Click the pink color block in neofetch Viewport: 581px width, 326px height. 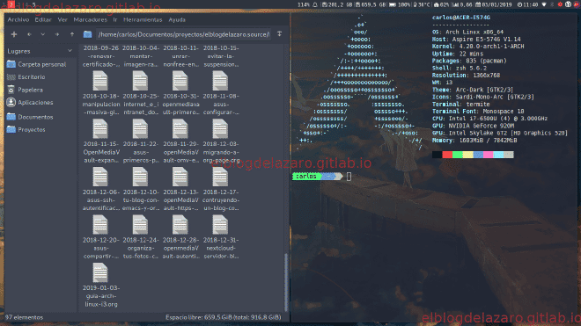(488, 155)
